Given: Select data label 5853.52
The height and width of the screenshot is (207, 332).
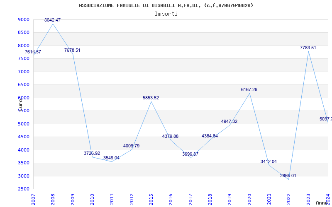Looking at the screenshot, I should (151, 98).
